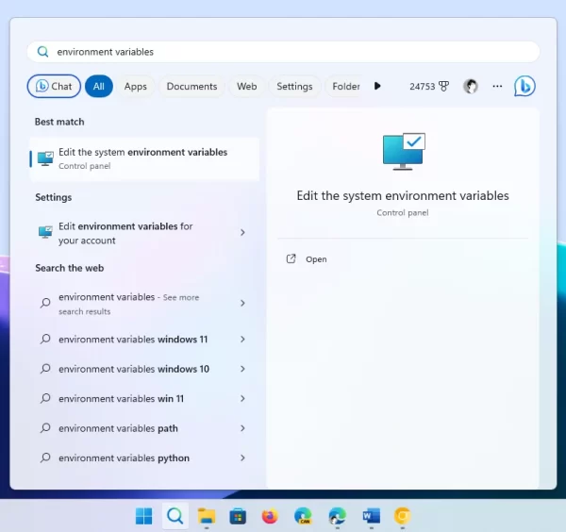Launch Firefox from taskbar

[x=270, y=516]
